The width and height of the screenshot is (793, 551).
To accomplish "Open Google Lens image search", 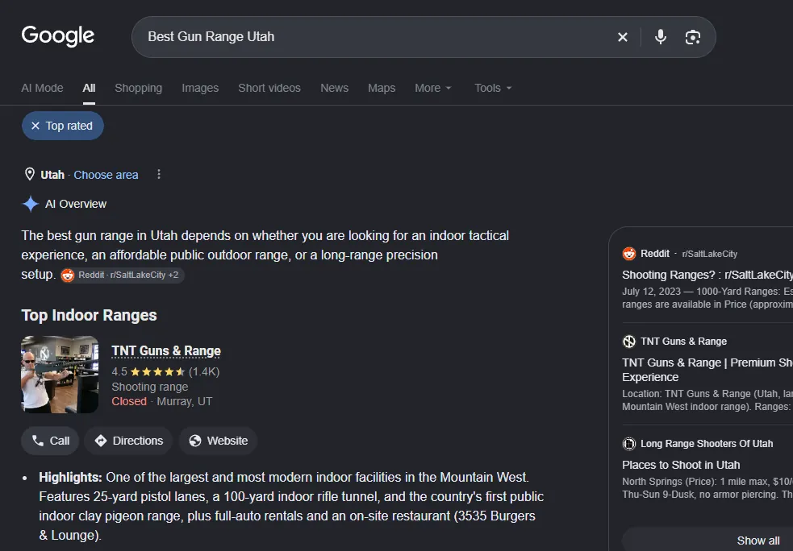I will pyautogui.click(x=692, y=37).
